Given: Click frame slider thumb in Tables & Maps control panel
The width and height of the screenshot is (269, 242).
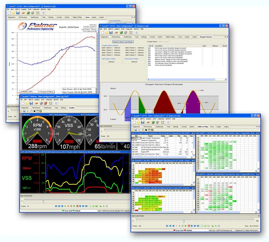Looking at the screenshot, I should click(184, 221).
